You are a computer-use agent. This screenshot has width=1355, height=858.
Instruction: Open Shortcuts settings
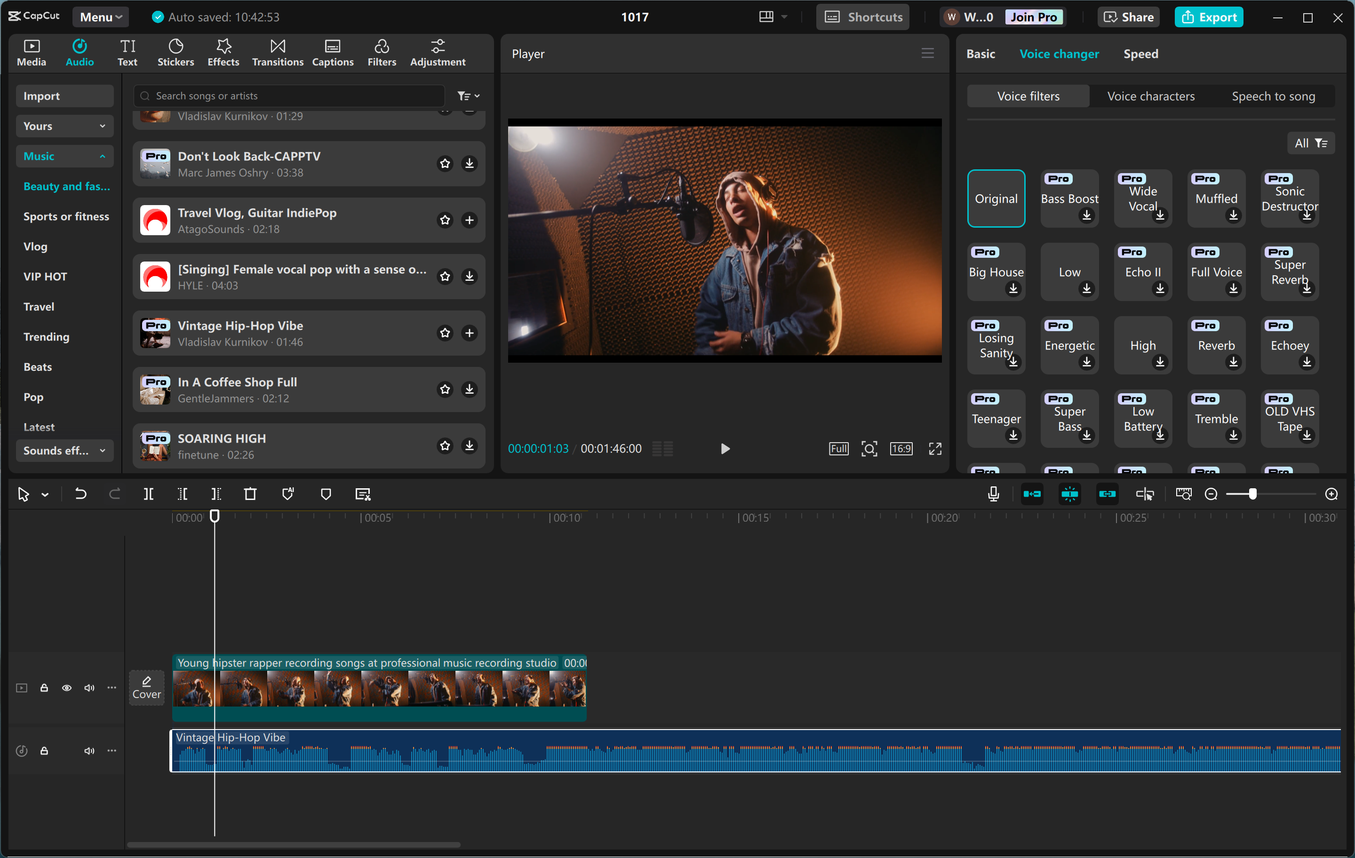tap(862, 16)
